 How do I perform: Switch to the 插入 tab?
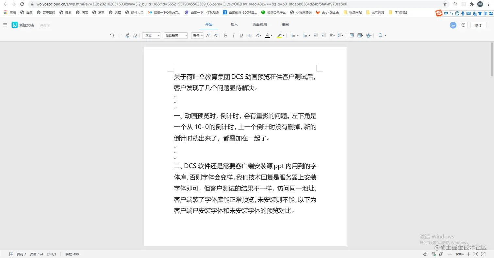tap(234, 24)
